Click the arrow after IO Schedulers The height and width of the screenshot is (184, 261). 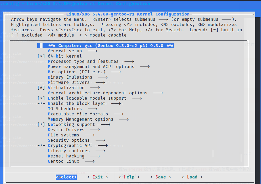click(92, 109)
